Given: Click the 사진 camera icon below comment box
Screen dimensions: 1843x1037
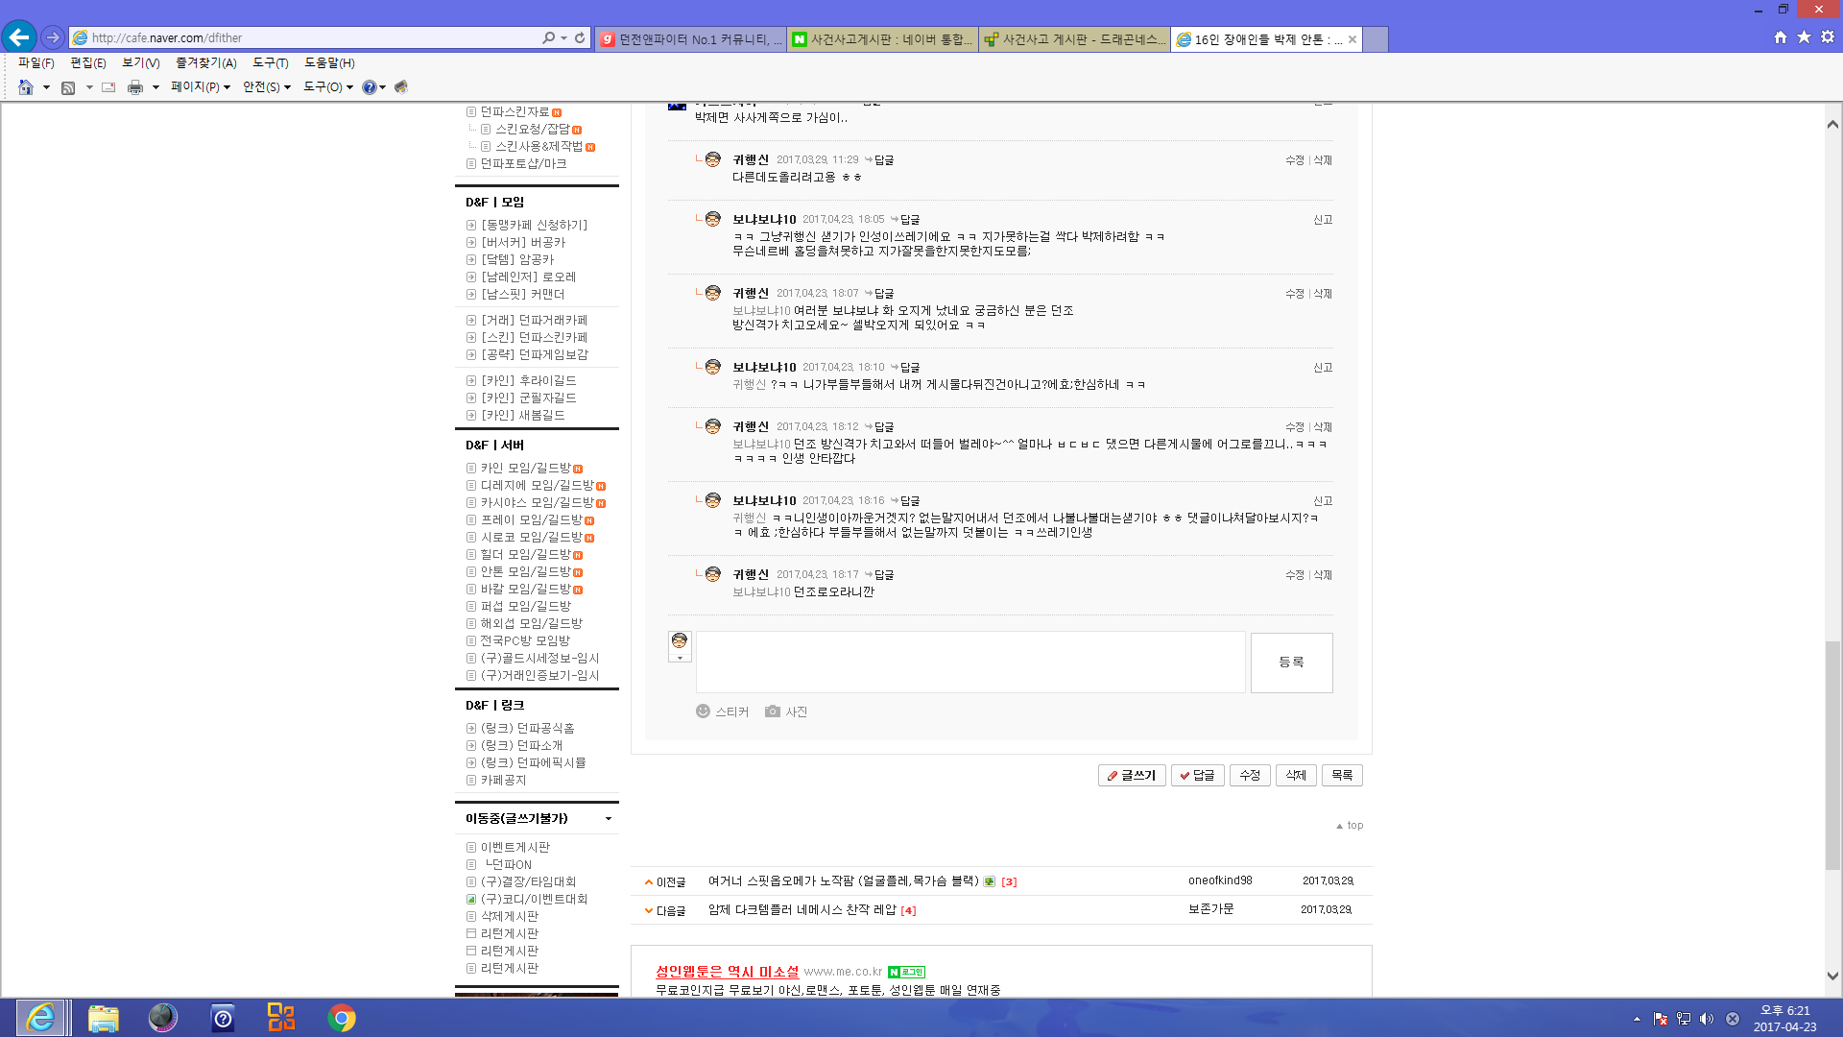Looking at the screenshot, I should point(773,711).
